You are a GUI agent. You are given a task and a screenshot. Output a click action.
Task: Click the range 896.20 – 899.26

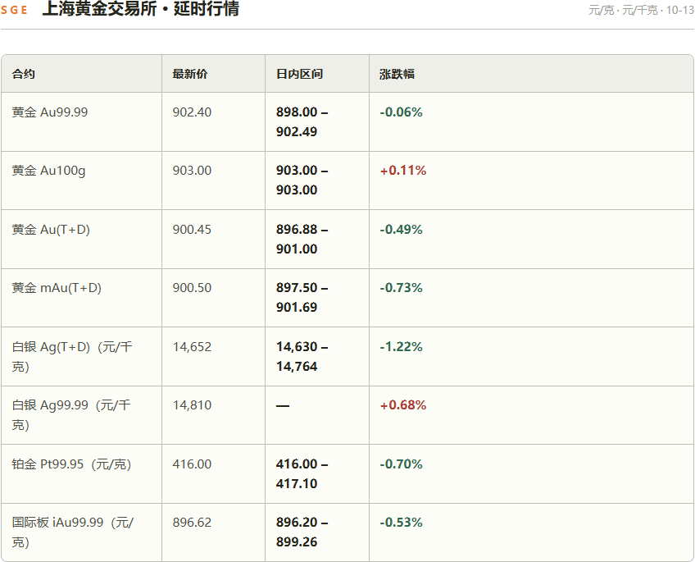[x=302, y=532]
